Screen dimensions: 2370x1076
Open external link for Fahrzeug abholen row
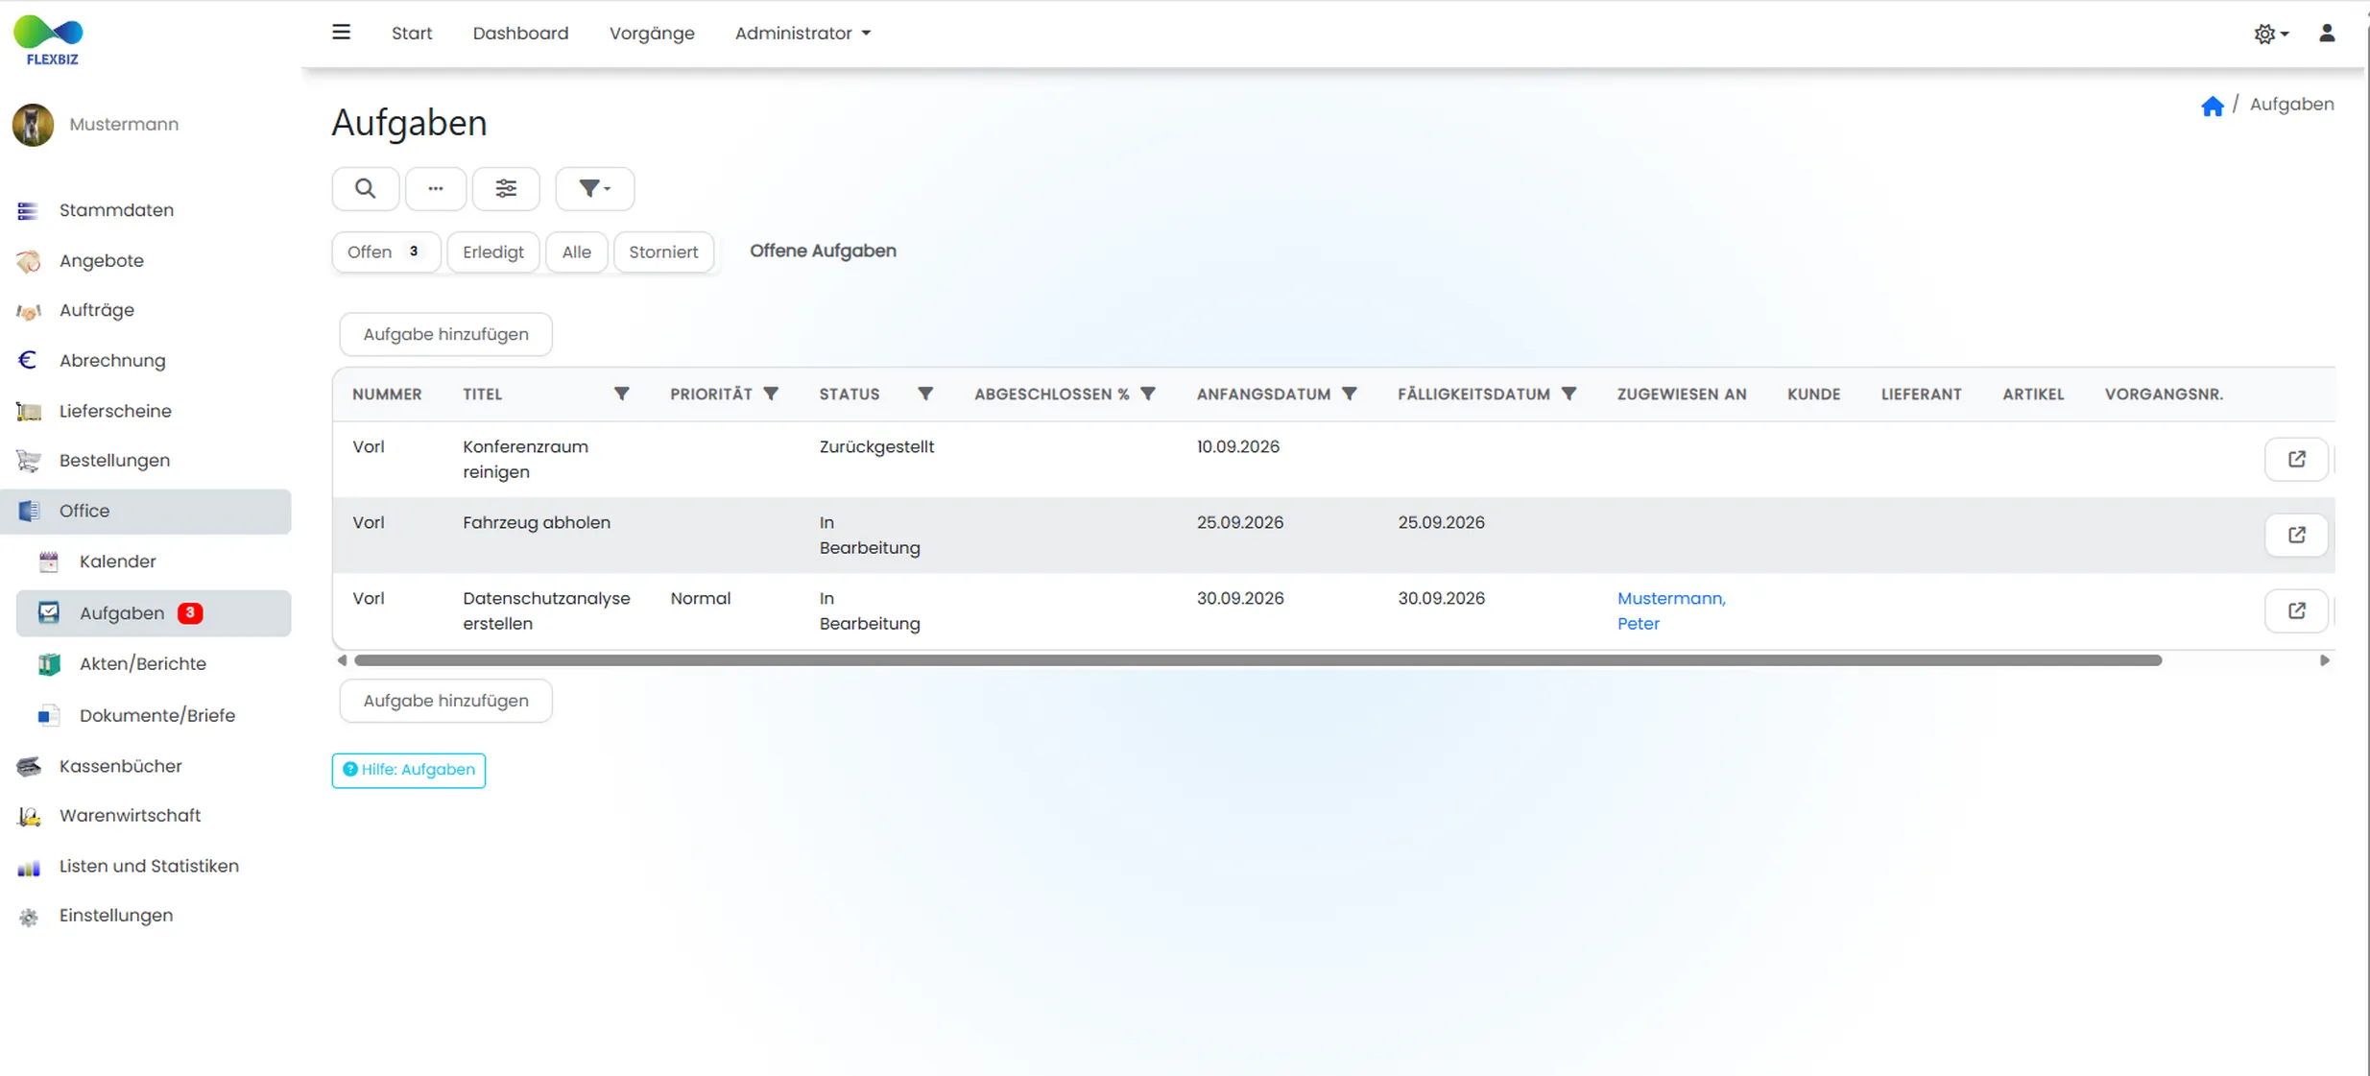[2296, 535]
